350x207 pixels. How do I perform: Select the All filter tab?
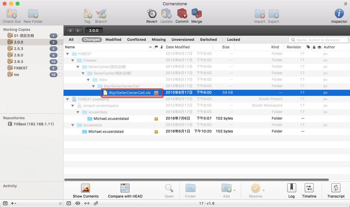point(71,40)
